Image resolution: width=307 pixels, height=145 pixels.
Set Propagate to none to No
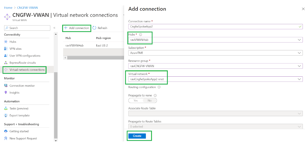[x=149, y=101]
